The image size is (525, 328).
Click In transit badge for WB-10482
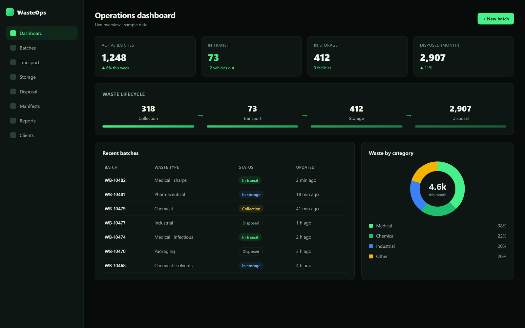(250, 180)
